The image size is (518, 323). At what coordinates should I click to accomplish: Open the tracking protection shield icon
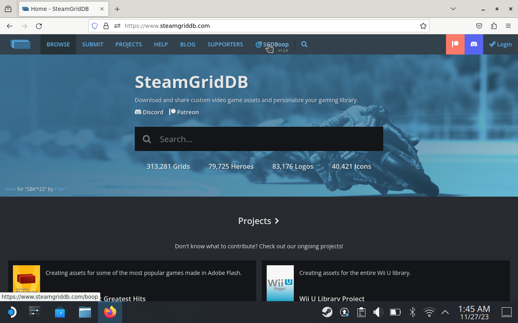pos(95,26)
